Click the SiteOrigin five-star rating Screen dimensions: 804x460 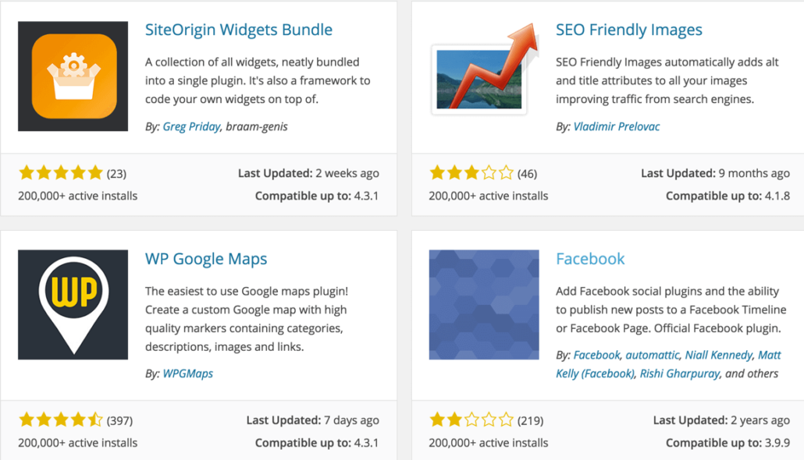coord(60,173)
